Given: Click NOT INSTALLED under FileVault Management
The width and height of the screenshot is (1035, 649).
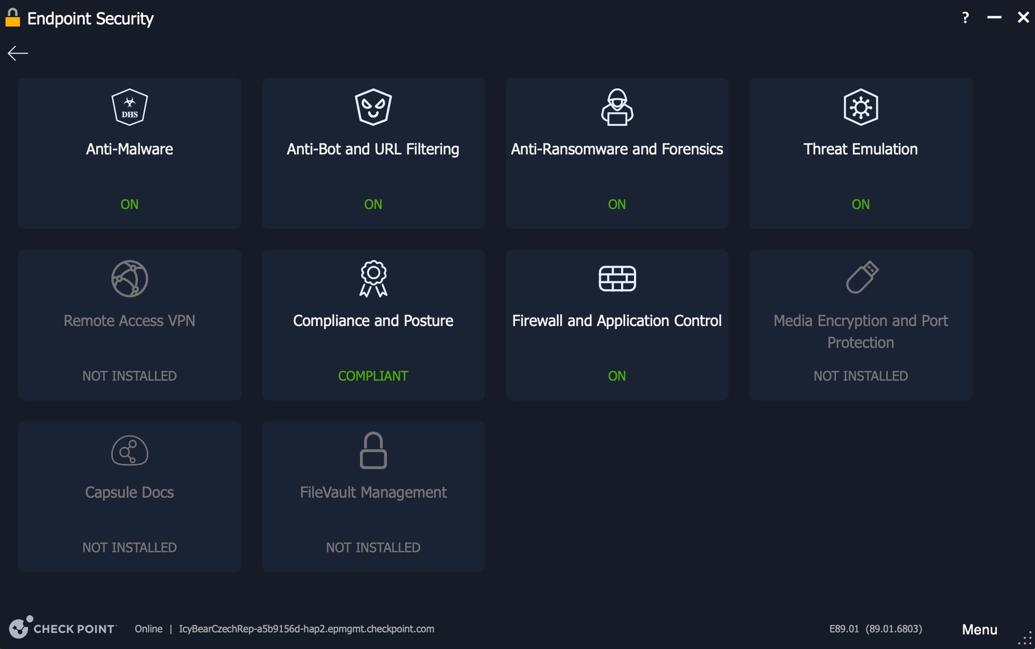Looking at the screenshot, I should click(x=373, y=548).
